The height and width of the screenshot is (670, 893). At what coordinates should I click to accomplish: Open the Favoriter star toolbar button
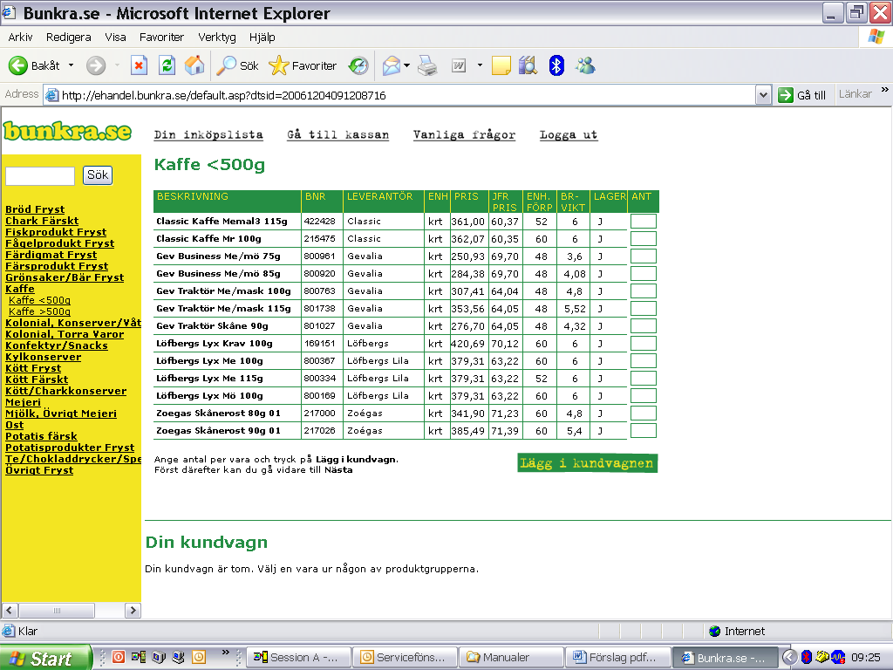pyautogui.click(x=303, y=65)
